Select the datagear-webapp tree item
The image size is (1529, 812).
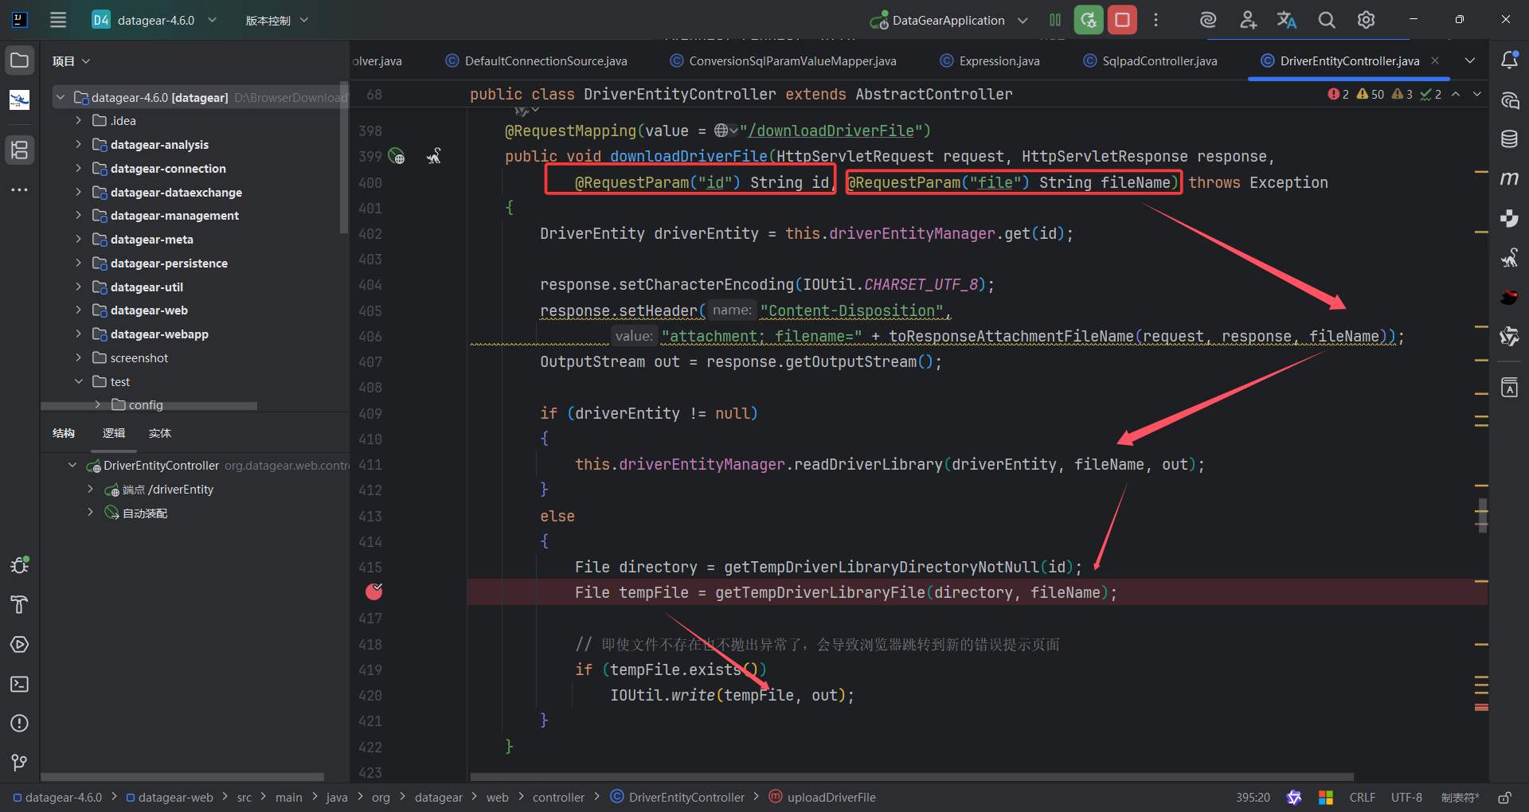[x=159, y=334]
